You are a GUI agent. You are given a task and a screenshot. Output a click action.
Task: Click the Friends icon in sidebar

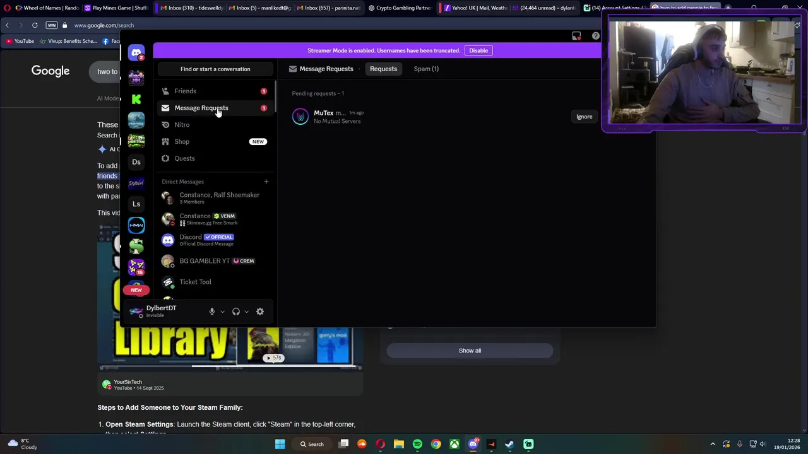tap(165, 91)
